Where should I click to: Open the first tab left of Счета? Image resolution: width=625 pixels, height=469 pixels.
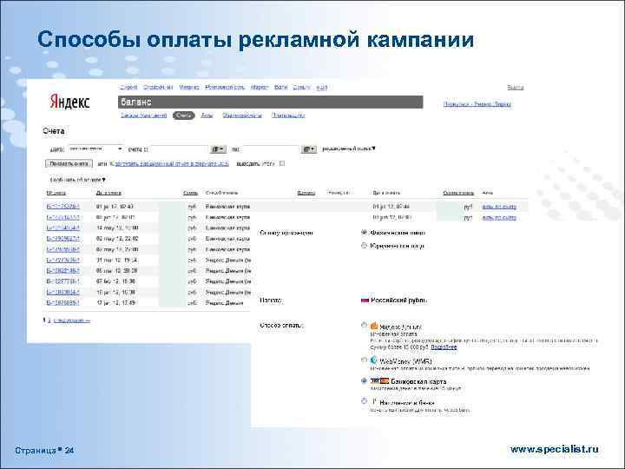pos(143,116)
